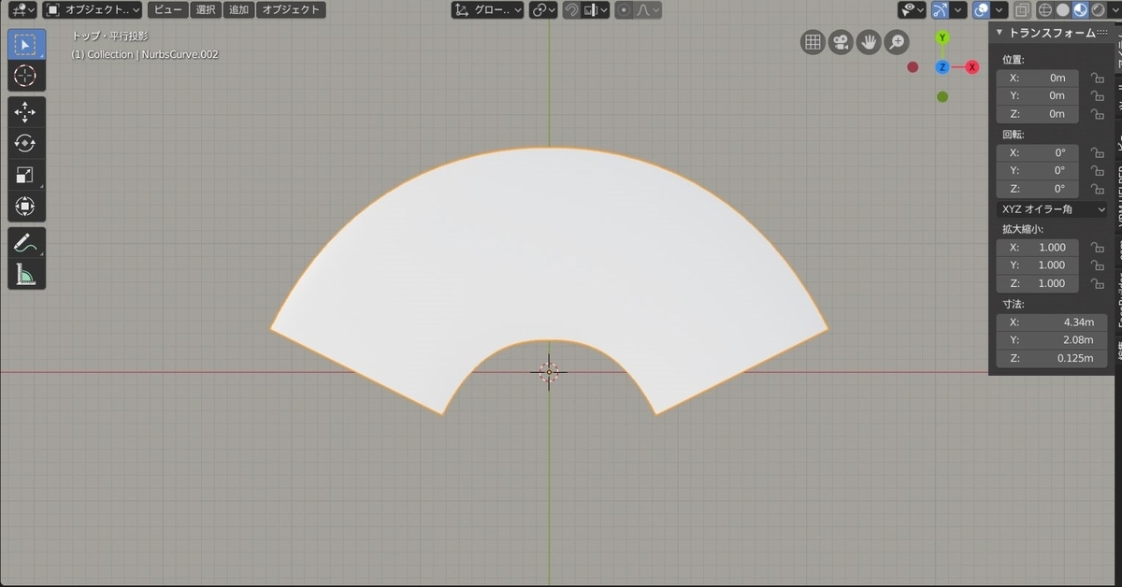Screen dimensions: 1122x587
Task: Switch to material preview shading
Action: tap(1080, 10)
